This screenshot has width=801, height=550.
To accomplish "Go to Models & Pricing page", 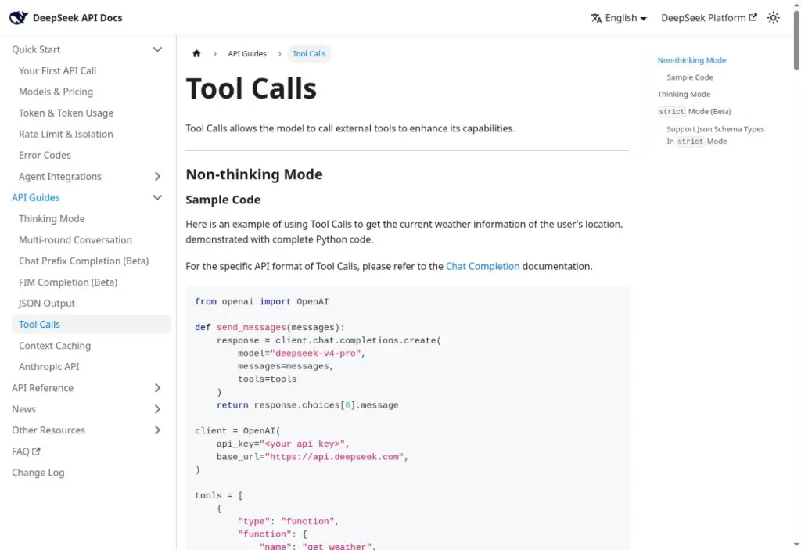I will 56,92.
